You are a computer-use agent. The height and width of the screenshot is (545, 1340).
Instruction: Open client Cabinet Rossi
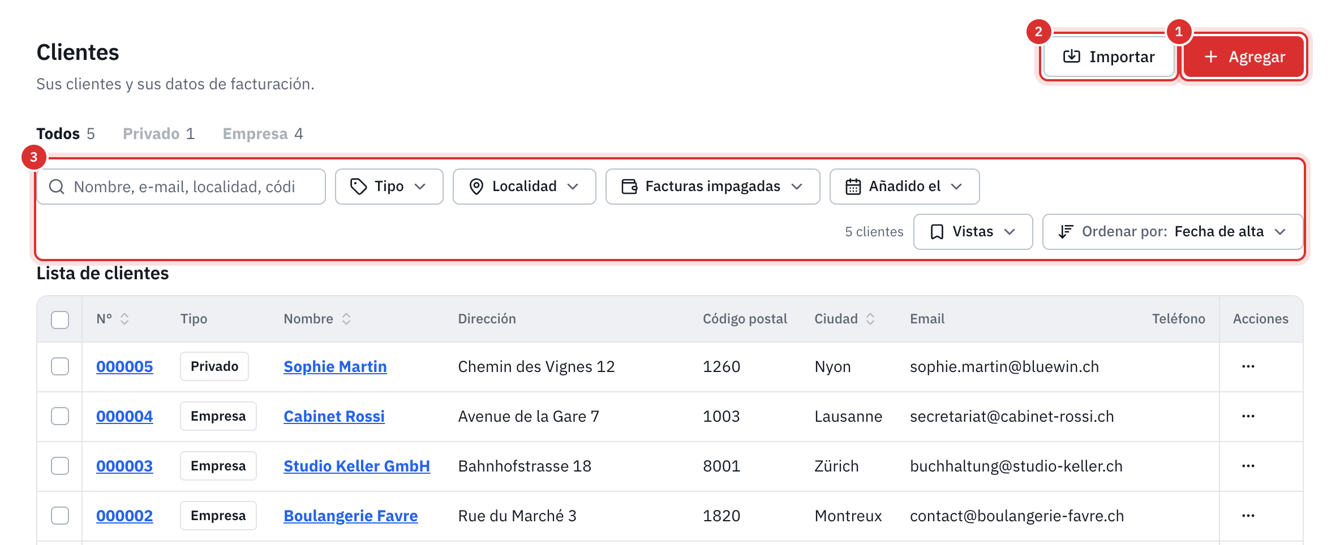tap(334, 416)
